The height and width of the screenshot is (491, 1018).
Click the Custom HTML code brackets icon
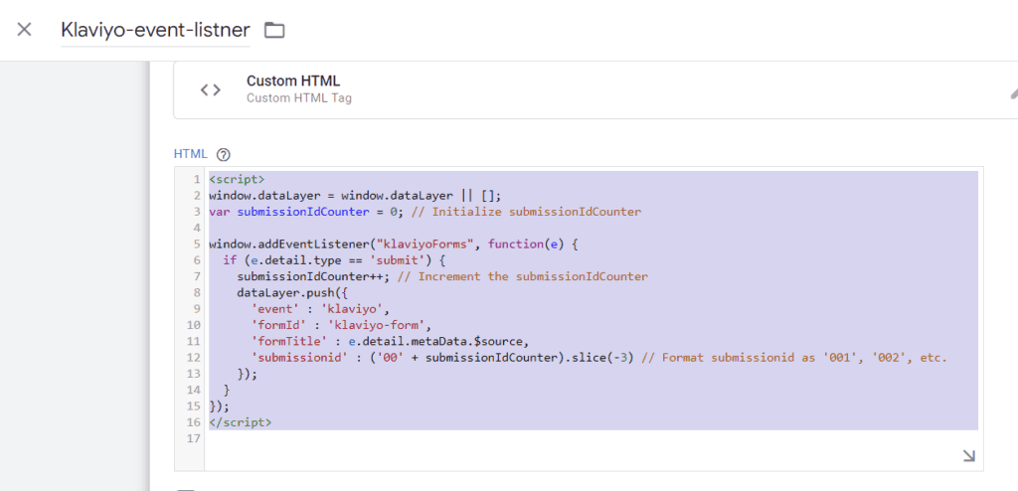pyautogui.click(x=210, y=89)
